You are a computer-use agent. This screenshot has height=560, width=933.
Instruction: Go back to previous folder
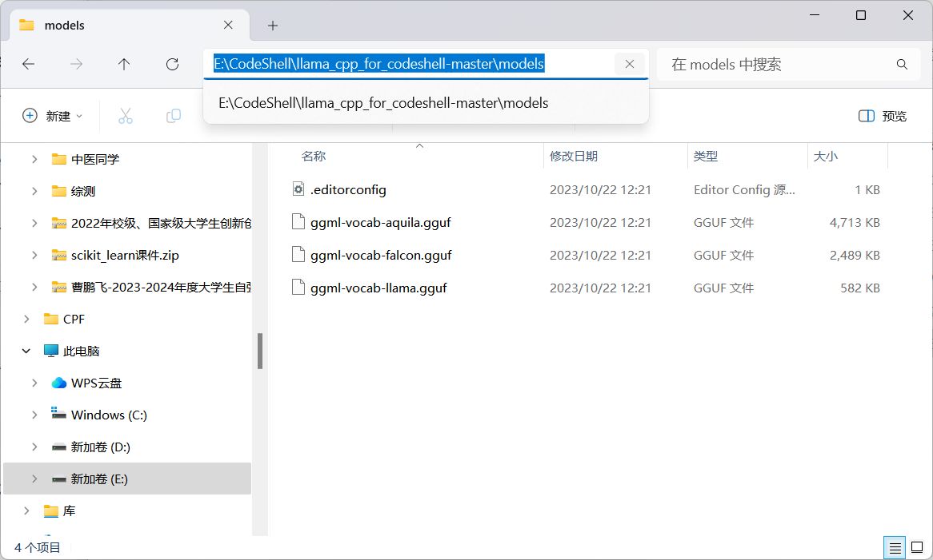(x=29, y=65)
